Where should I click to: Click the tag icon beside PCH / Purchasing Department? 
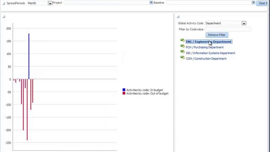[182, 46]
